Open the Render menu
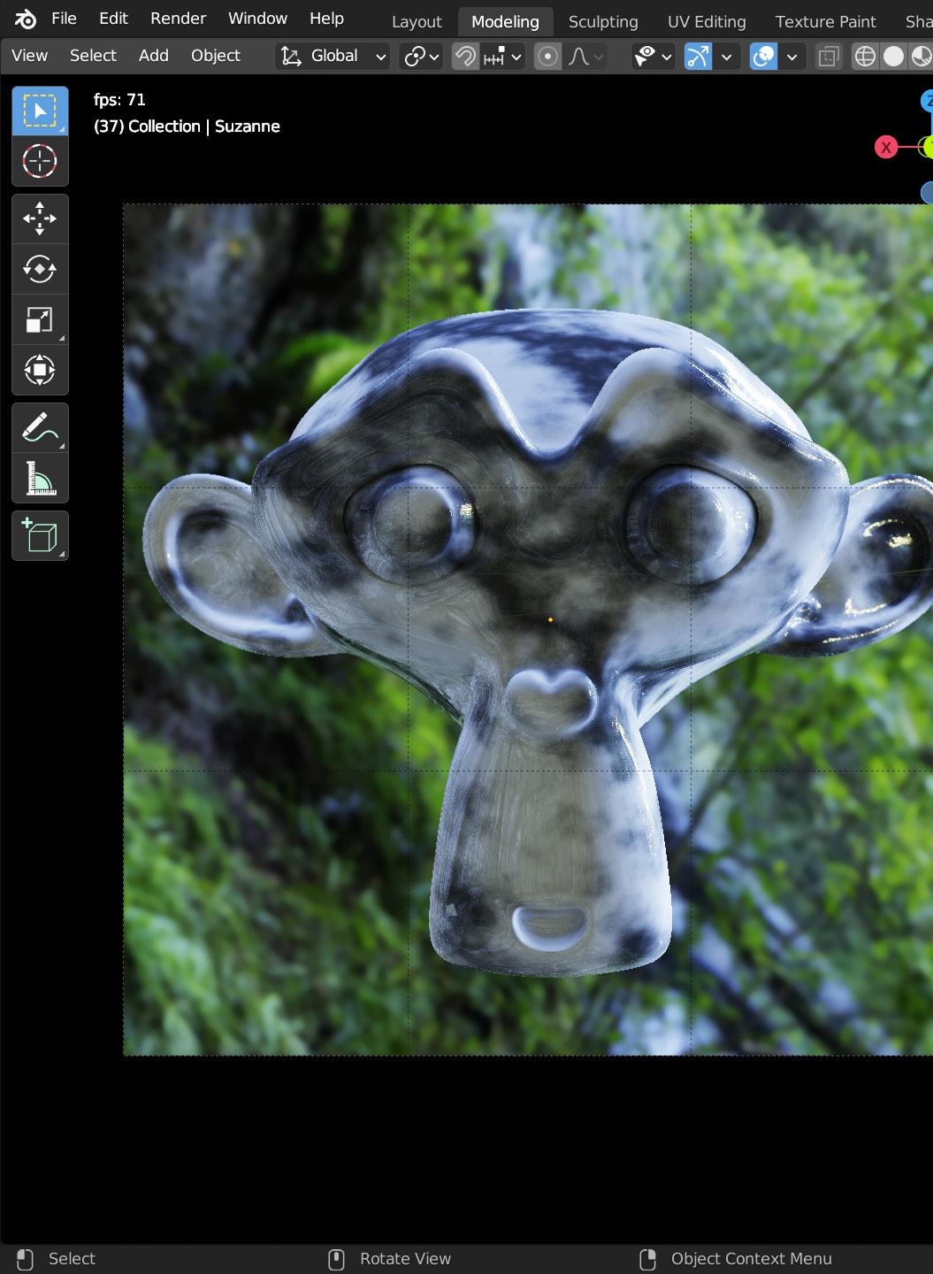 (x=178, y=19)
